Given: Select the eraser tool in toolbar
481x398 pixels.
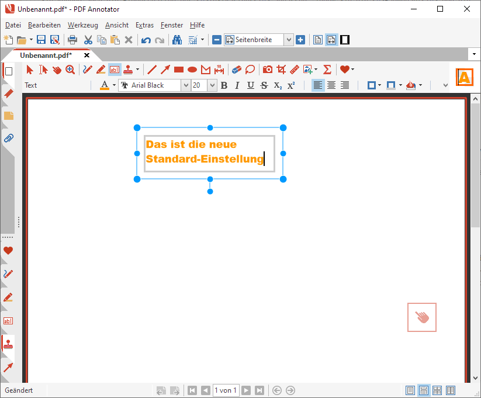Looking at the screenshot, I should pos(236,70).
